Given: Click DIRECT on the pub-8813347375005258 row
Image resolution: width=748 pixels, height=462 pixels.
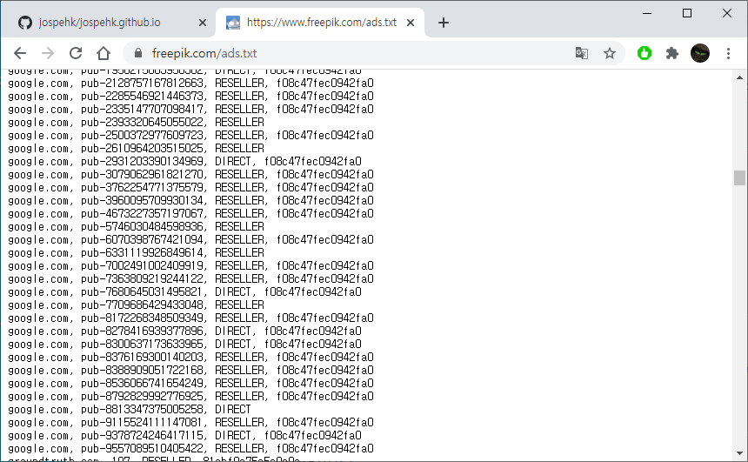Looking at the screenshot, I should [x=233, y=409].
